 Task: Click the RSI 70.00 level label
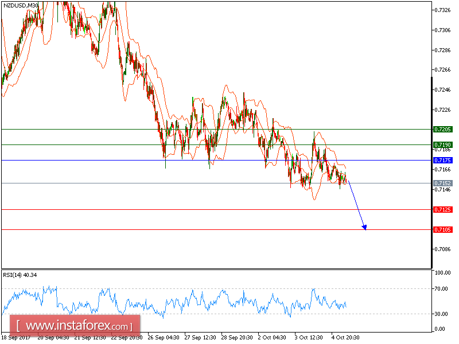[441, 289]
